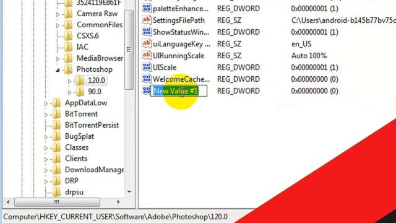This screenshot has height=223, width=396.
Task: Click the C:\Users\android path data cell
Action: pyautogui.click(x=343, y=20)
